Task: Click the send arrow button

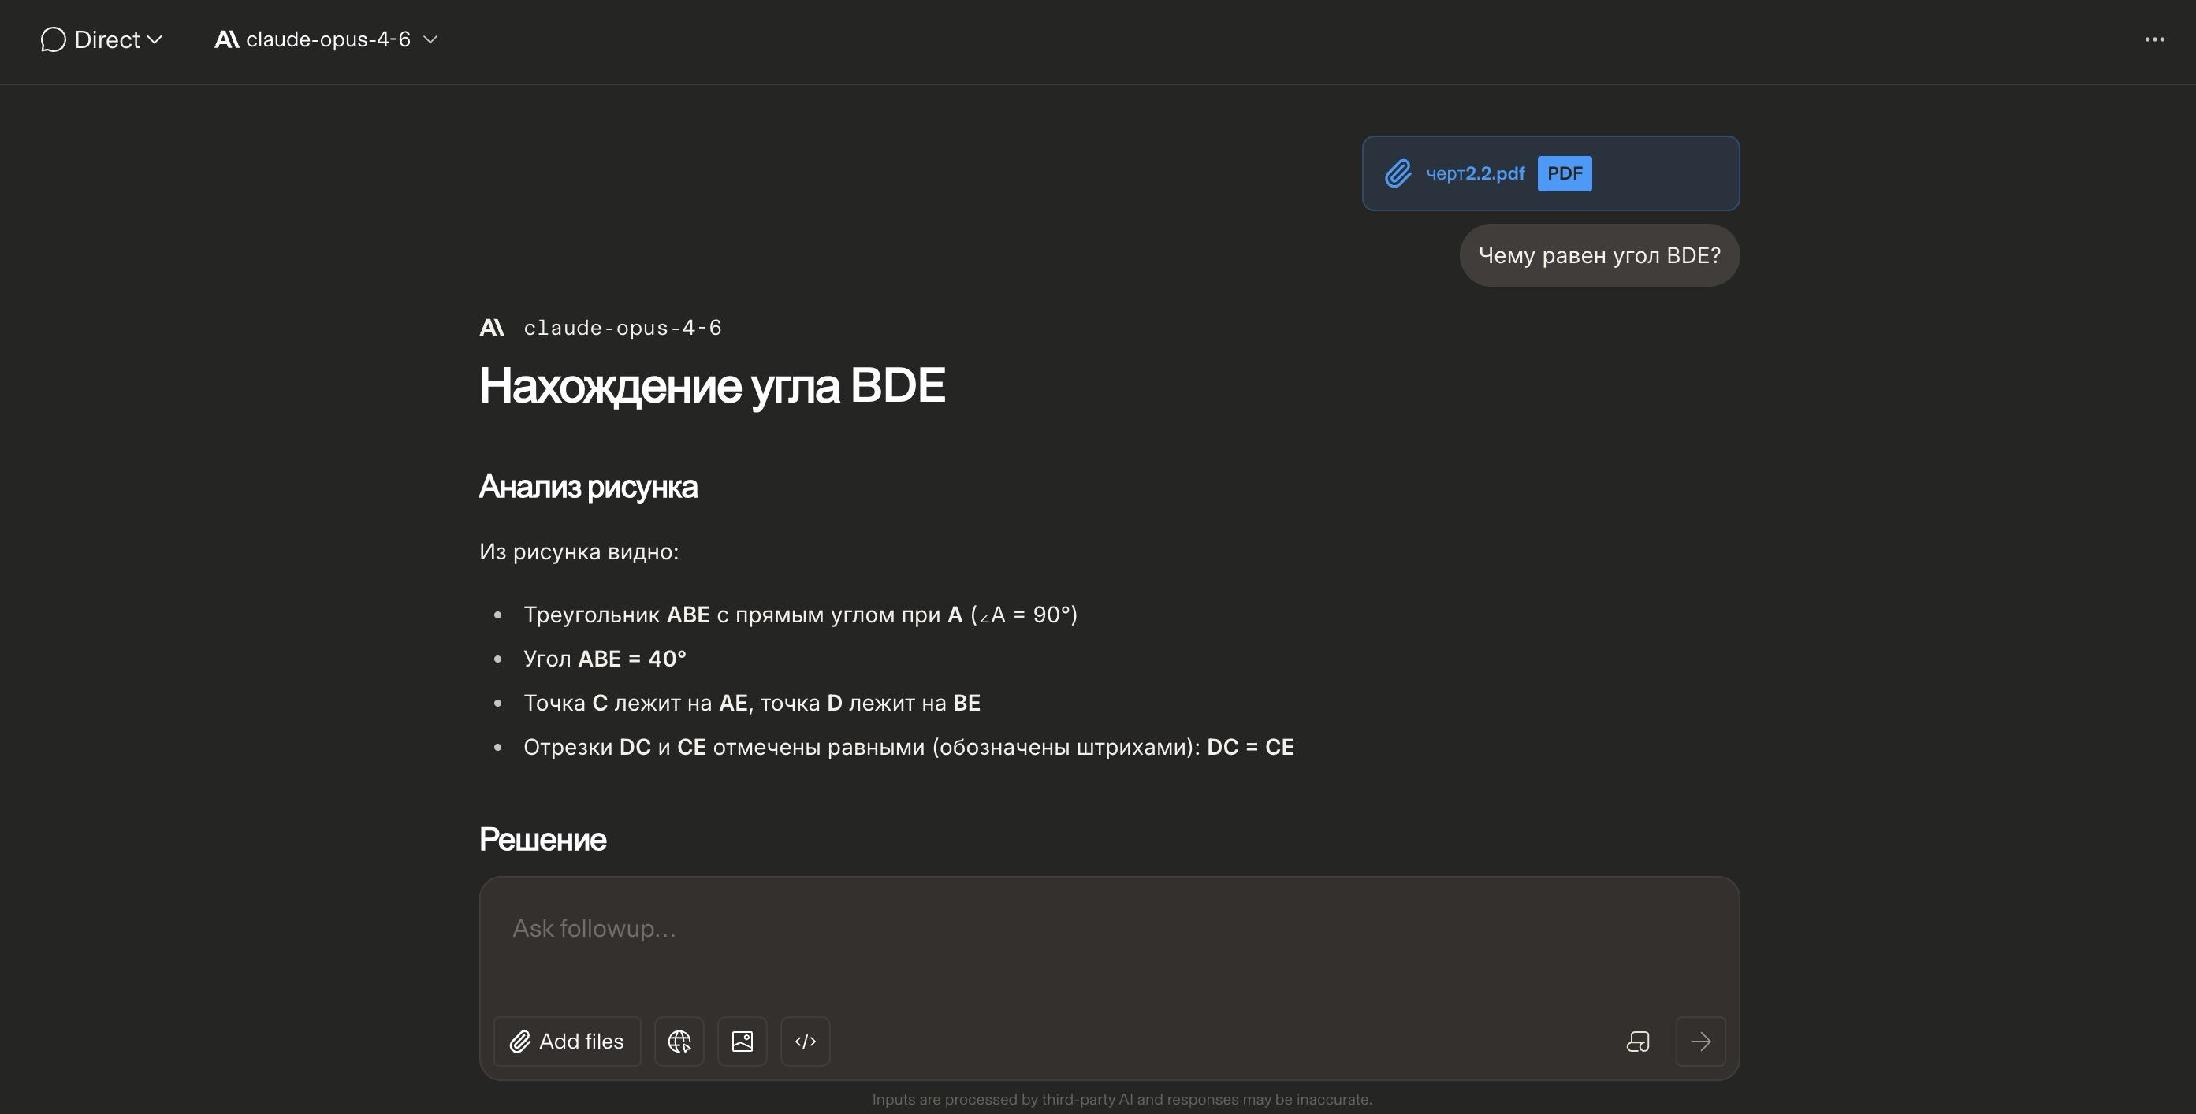Action: pyautogui.click(x=1700, y=1042)
